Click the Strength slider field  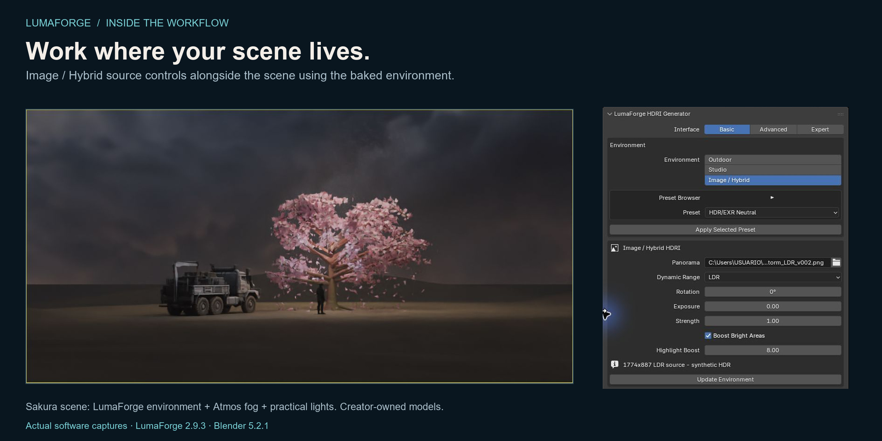click(773, 321)
